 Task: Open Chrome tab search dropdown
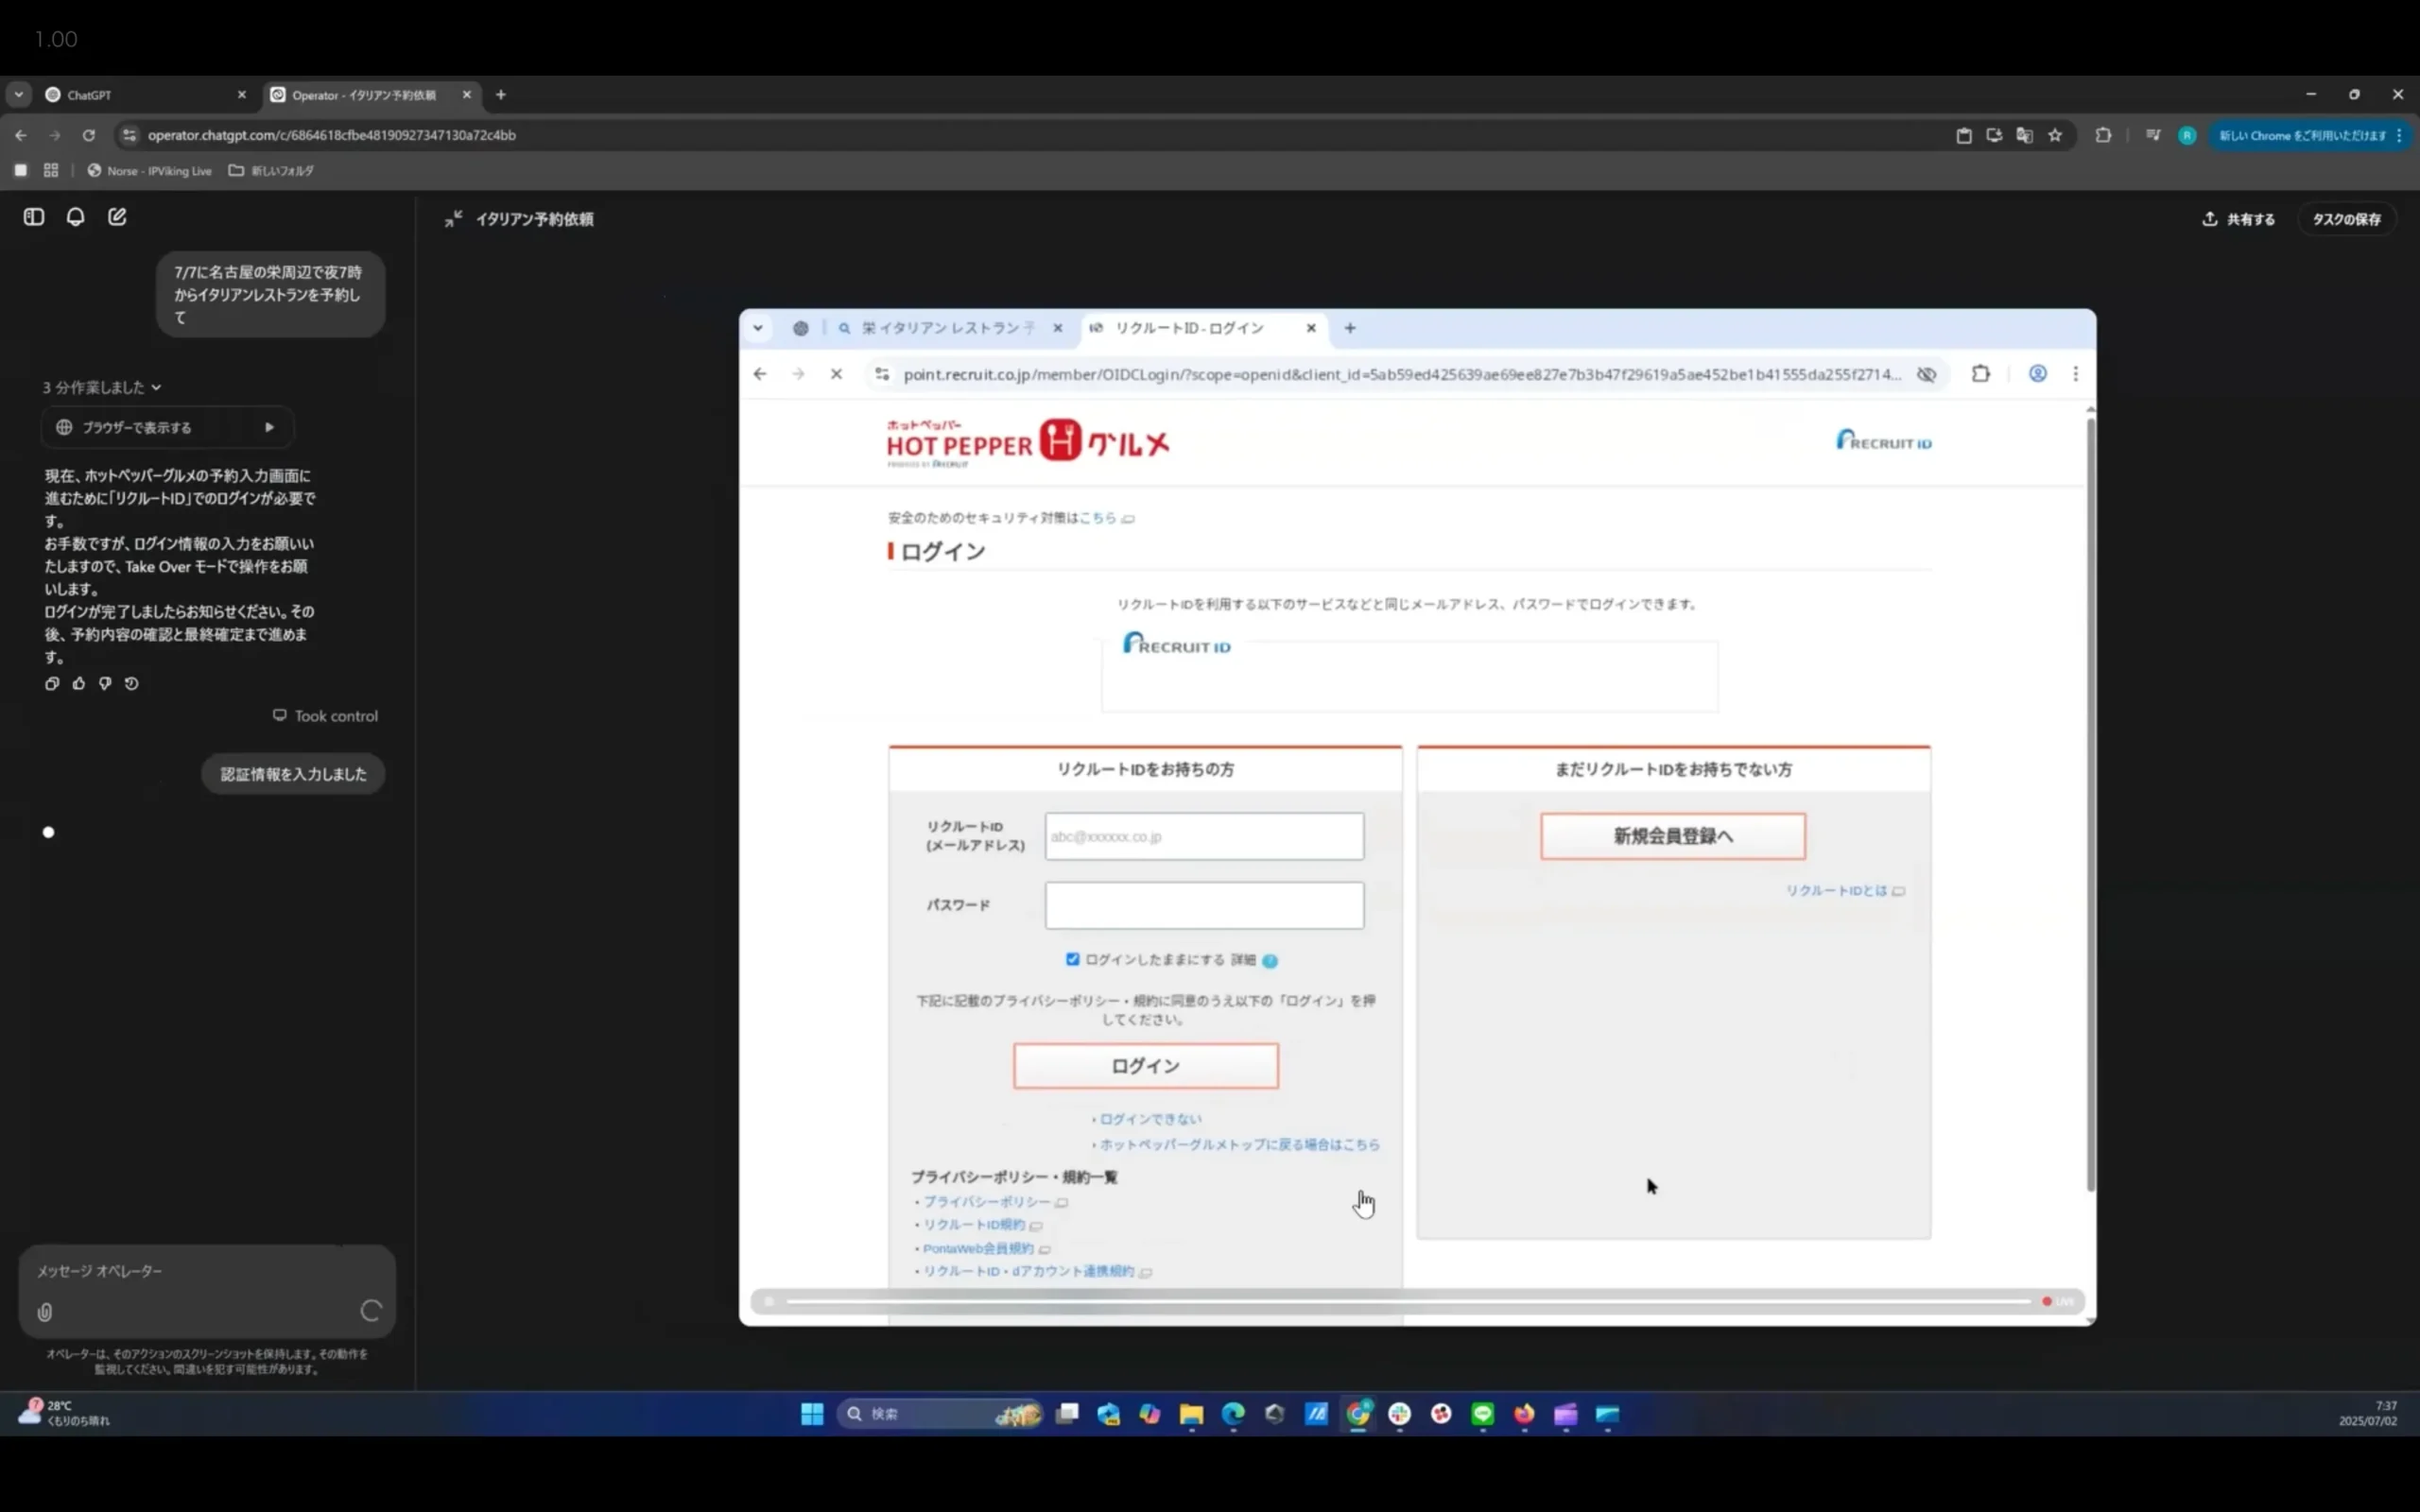18,95
